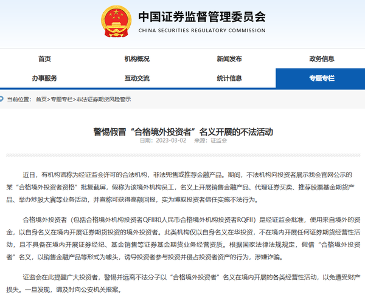
Task: Click the paragraph starting with 证监会在此提醒
Action: coord(182,283)
